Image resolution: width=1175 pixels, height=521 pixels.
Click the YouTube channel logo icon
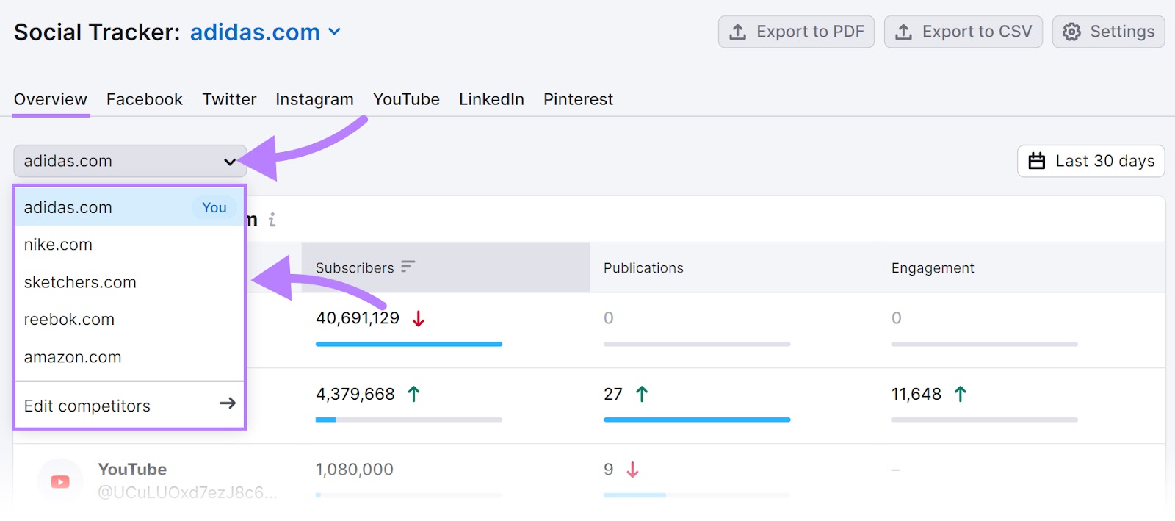click(x=60, y=481)
